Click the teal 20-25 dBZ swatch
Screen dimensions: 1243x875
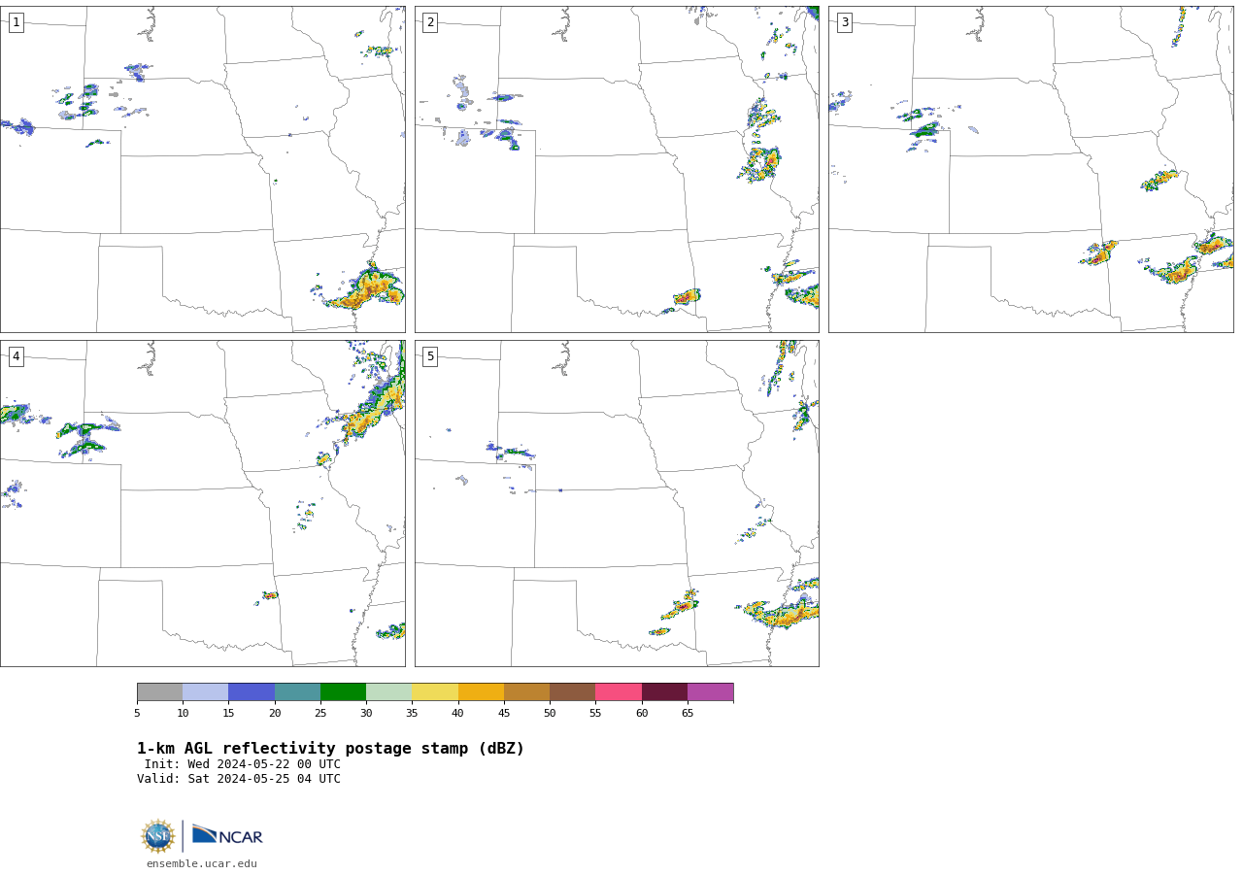[297, 692]
